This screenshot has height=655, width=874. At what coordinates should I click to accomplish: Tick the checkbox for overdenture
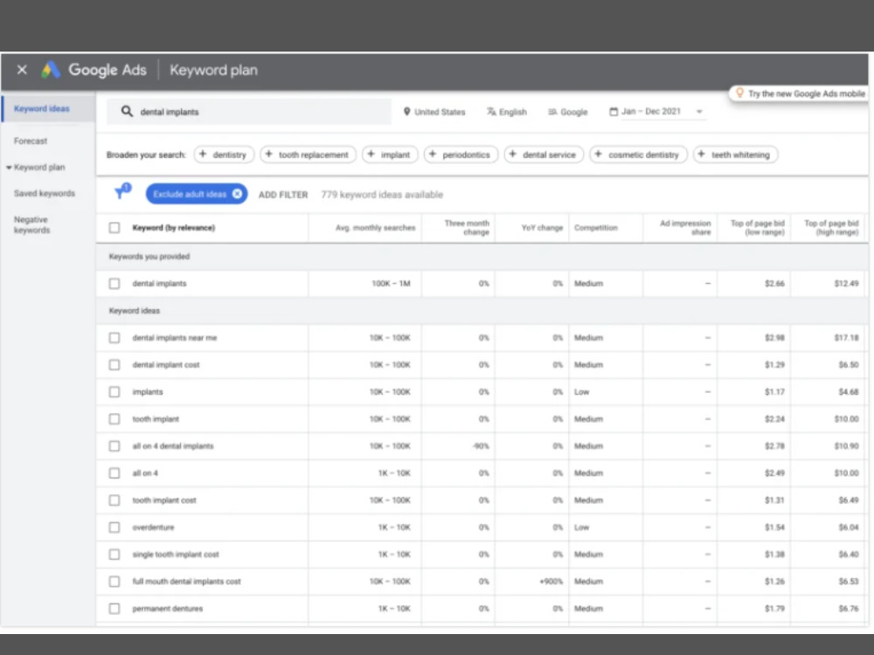(x=114, y=527)
